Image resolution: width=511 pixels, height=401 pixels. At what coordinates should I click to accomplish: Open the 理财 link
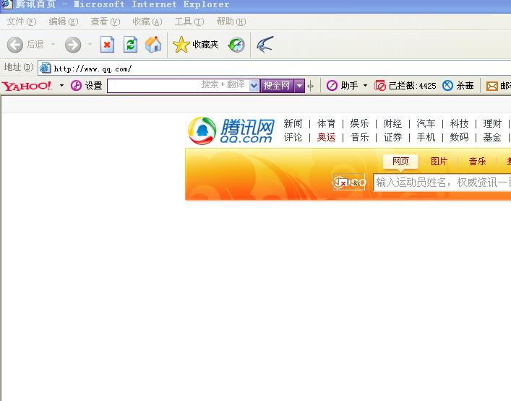pos(492,123)
